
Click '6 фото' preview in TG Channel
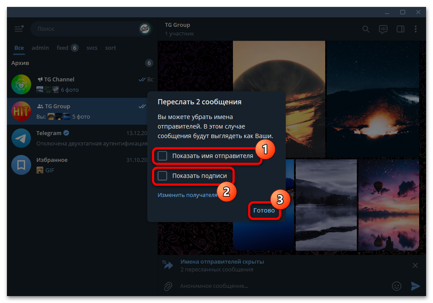70,90
